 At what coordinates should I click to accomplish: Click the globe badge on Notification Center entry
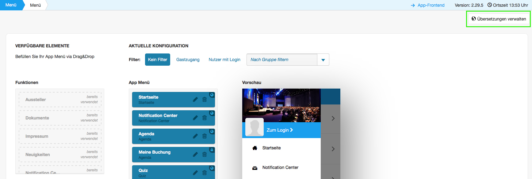click(x=212, y=113)
